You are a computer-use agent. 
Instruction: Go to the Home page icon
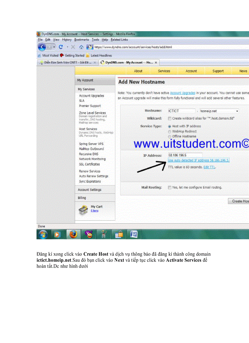tap(81, 47)
